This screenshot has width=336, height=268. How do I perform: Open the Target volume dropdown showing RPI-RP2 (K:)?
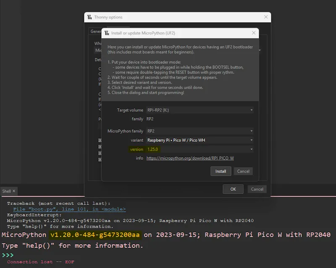[252, 110]
